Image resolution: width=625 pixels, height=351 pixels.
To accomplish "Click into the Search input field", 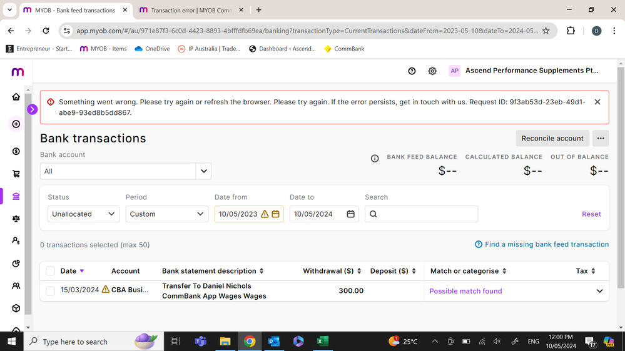I will point(425,214).
